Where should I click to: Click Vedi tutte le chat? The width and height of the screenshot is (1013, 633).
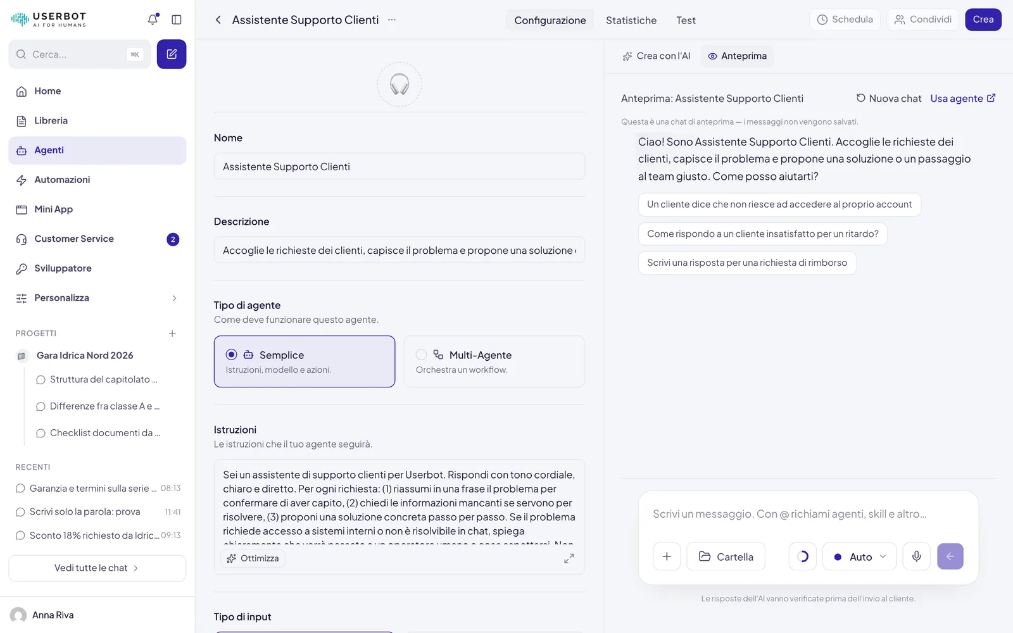point(98,568)
